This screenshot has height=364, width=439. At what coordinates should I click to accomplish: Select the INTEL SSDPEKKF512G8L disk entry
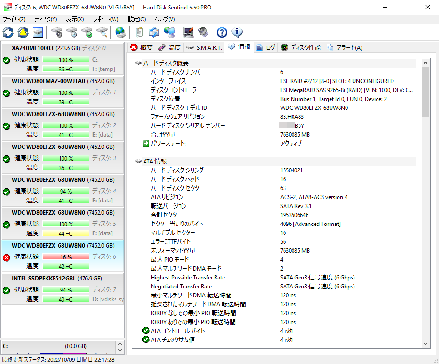pos(63,289)
